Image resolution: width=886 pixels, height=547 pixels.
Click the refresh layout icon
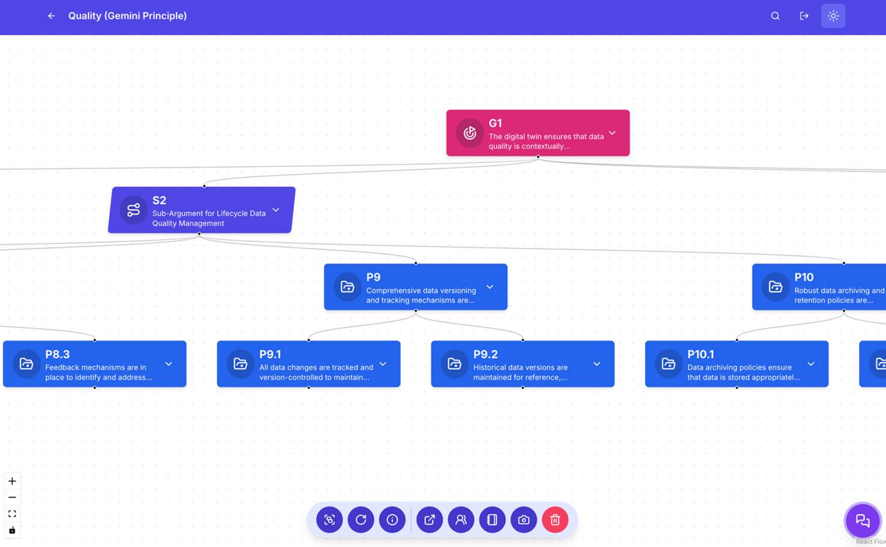[361, 520]
